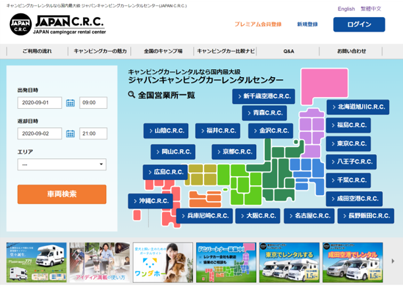This screenshot has width=403, height=288.
Task: Click the magnifier icon beside 全国営業所一覧
Action: [132, 95]
